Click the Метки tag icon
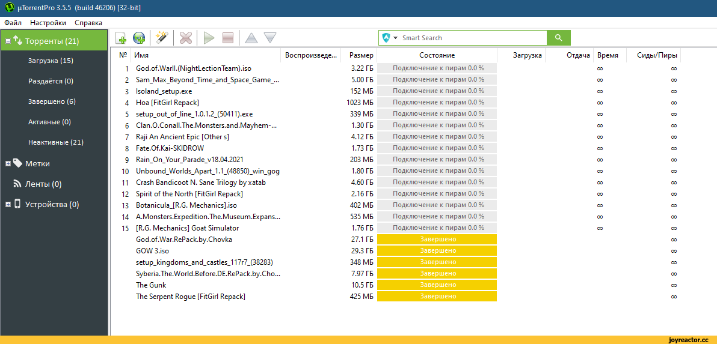Viewport: 717px width, 344px height. coord(17,163)
